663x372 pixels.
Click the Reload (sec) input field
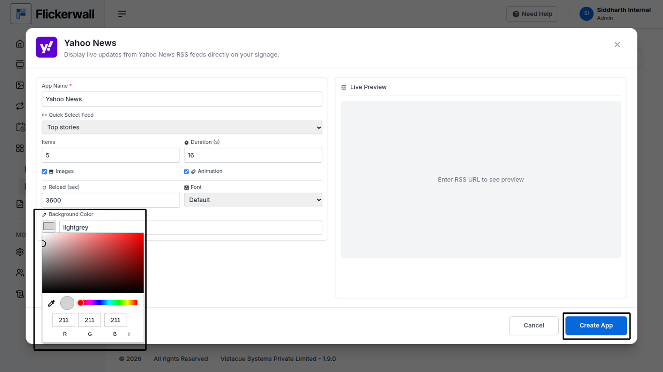click(111, 200)
